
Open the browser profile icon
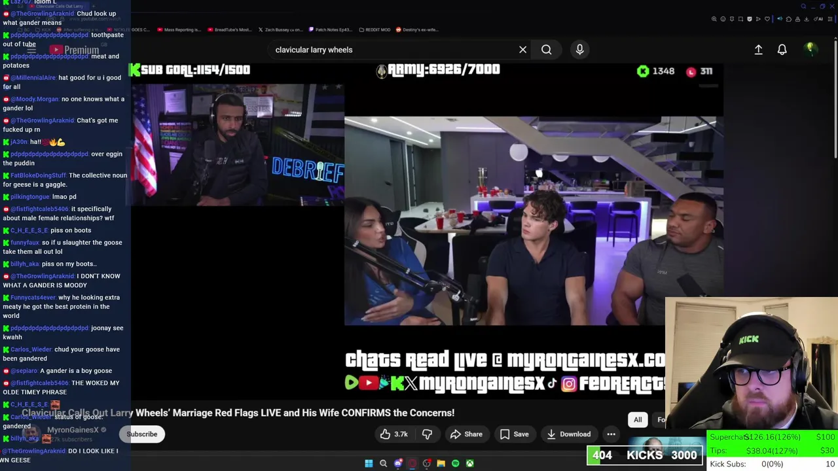click(x=797, y=19)
